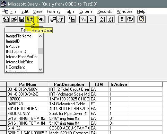Viewport: 167px width, 134px height.
Task: Click the IUM cell EA for 107066
Action: pos(99,99)
